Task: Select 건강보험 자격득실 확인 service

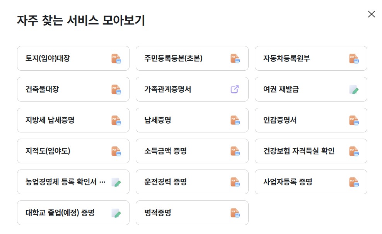Action: [x=310, y=151]
